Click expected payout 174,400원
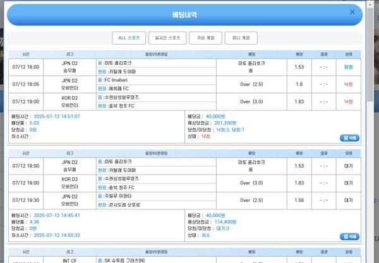This screenshot has height=263, width=379. pyautogui.click(x=226, y=222)
